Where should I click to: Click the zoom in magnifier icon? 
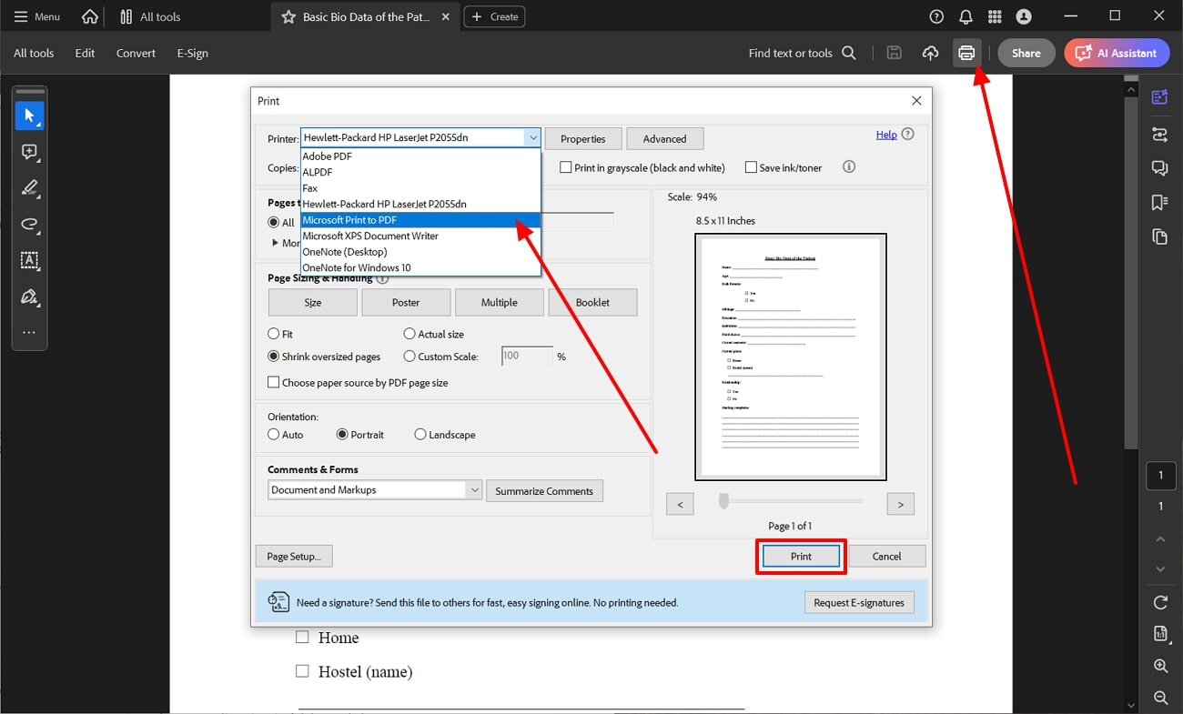[x=1160, y=666]
